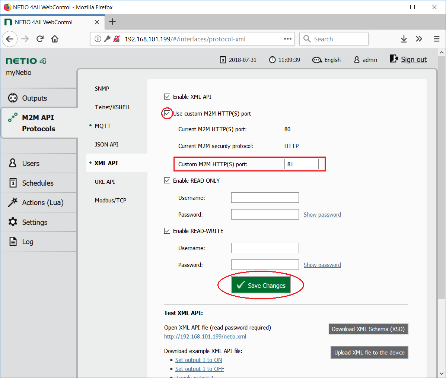Open Actions (Lua) section
Screen dimensions: 446x378
coord(39,202)
